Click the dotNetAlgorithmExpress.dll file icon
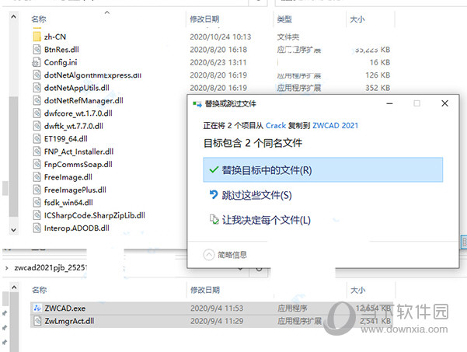The height and width of the screenshot is (352, 467). click(37, 75)
